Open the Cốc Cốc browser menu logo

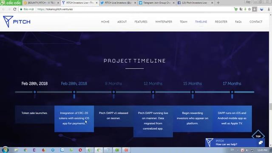pos(11,3)
